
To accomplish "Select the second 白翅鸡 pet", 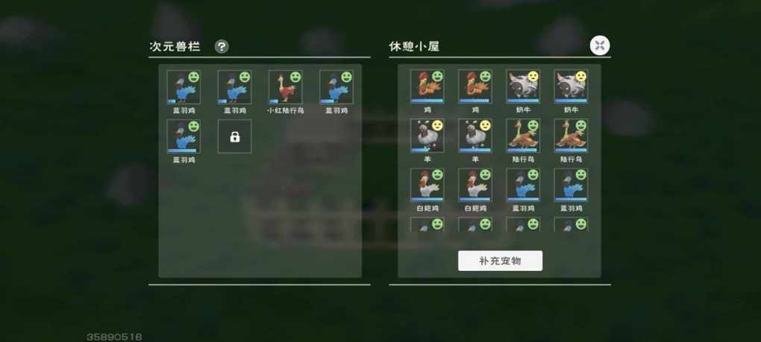I will tap(475, 185).
